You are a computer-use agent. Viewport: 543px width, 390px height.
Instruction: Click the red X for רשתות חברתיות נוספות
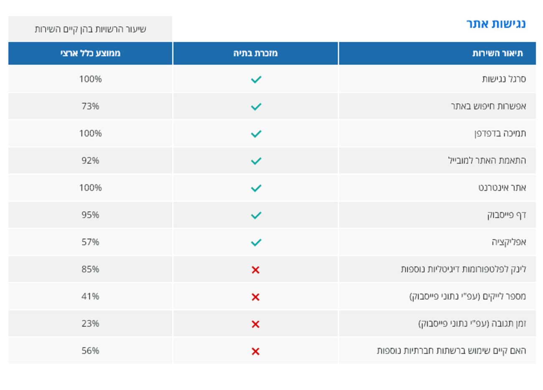pyautogui.click(x=256, y=351)
